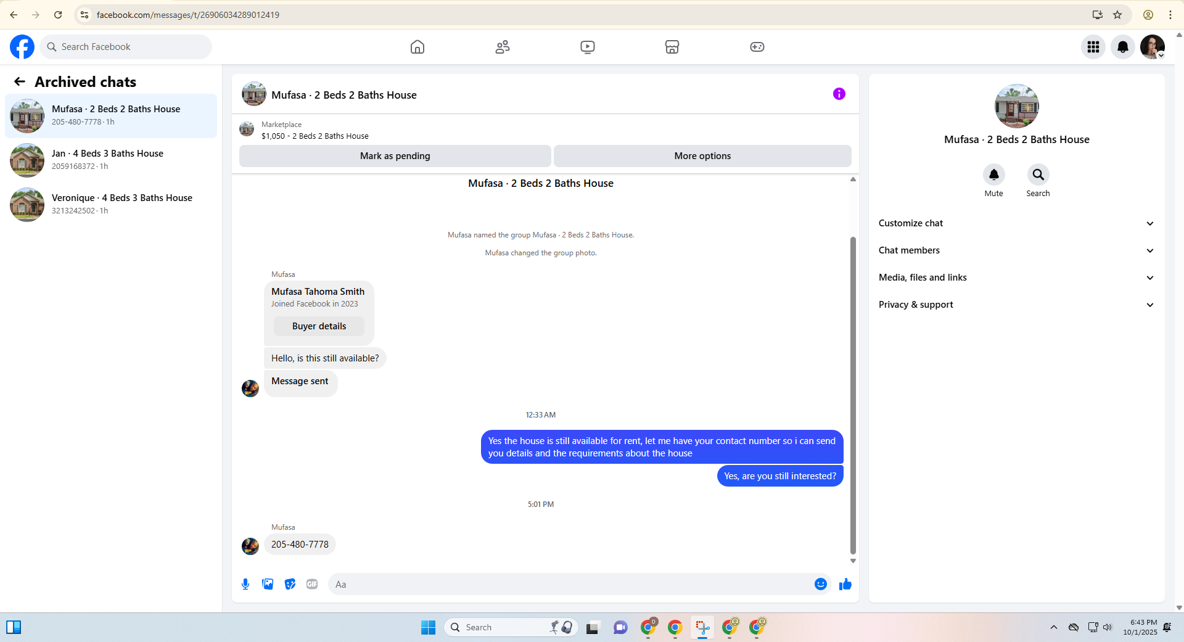1184x642 pixels.
Task: Show hidden icons in the system tray
Action: (x=1054, y=627)
